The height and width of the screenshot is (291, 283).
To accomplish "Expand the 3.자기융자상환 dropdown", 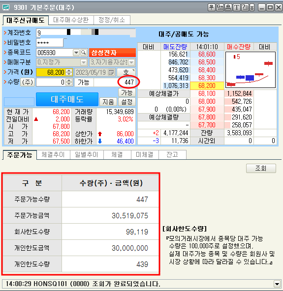I will coord(131,62).
